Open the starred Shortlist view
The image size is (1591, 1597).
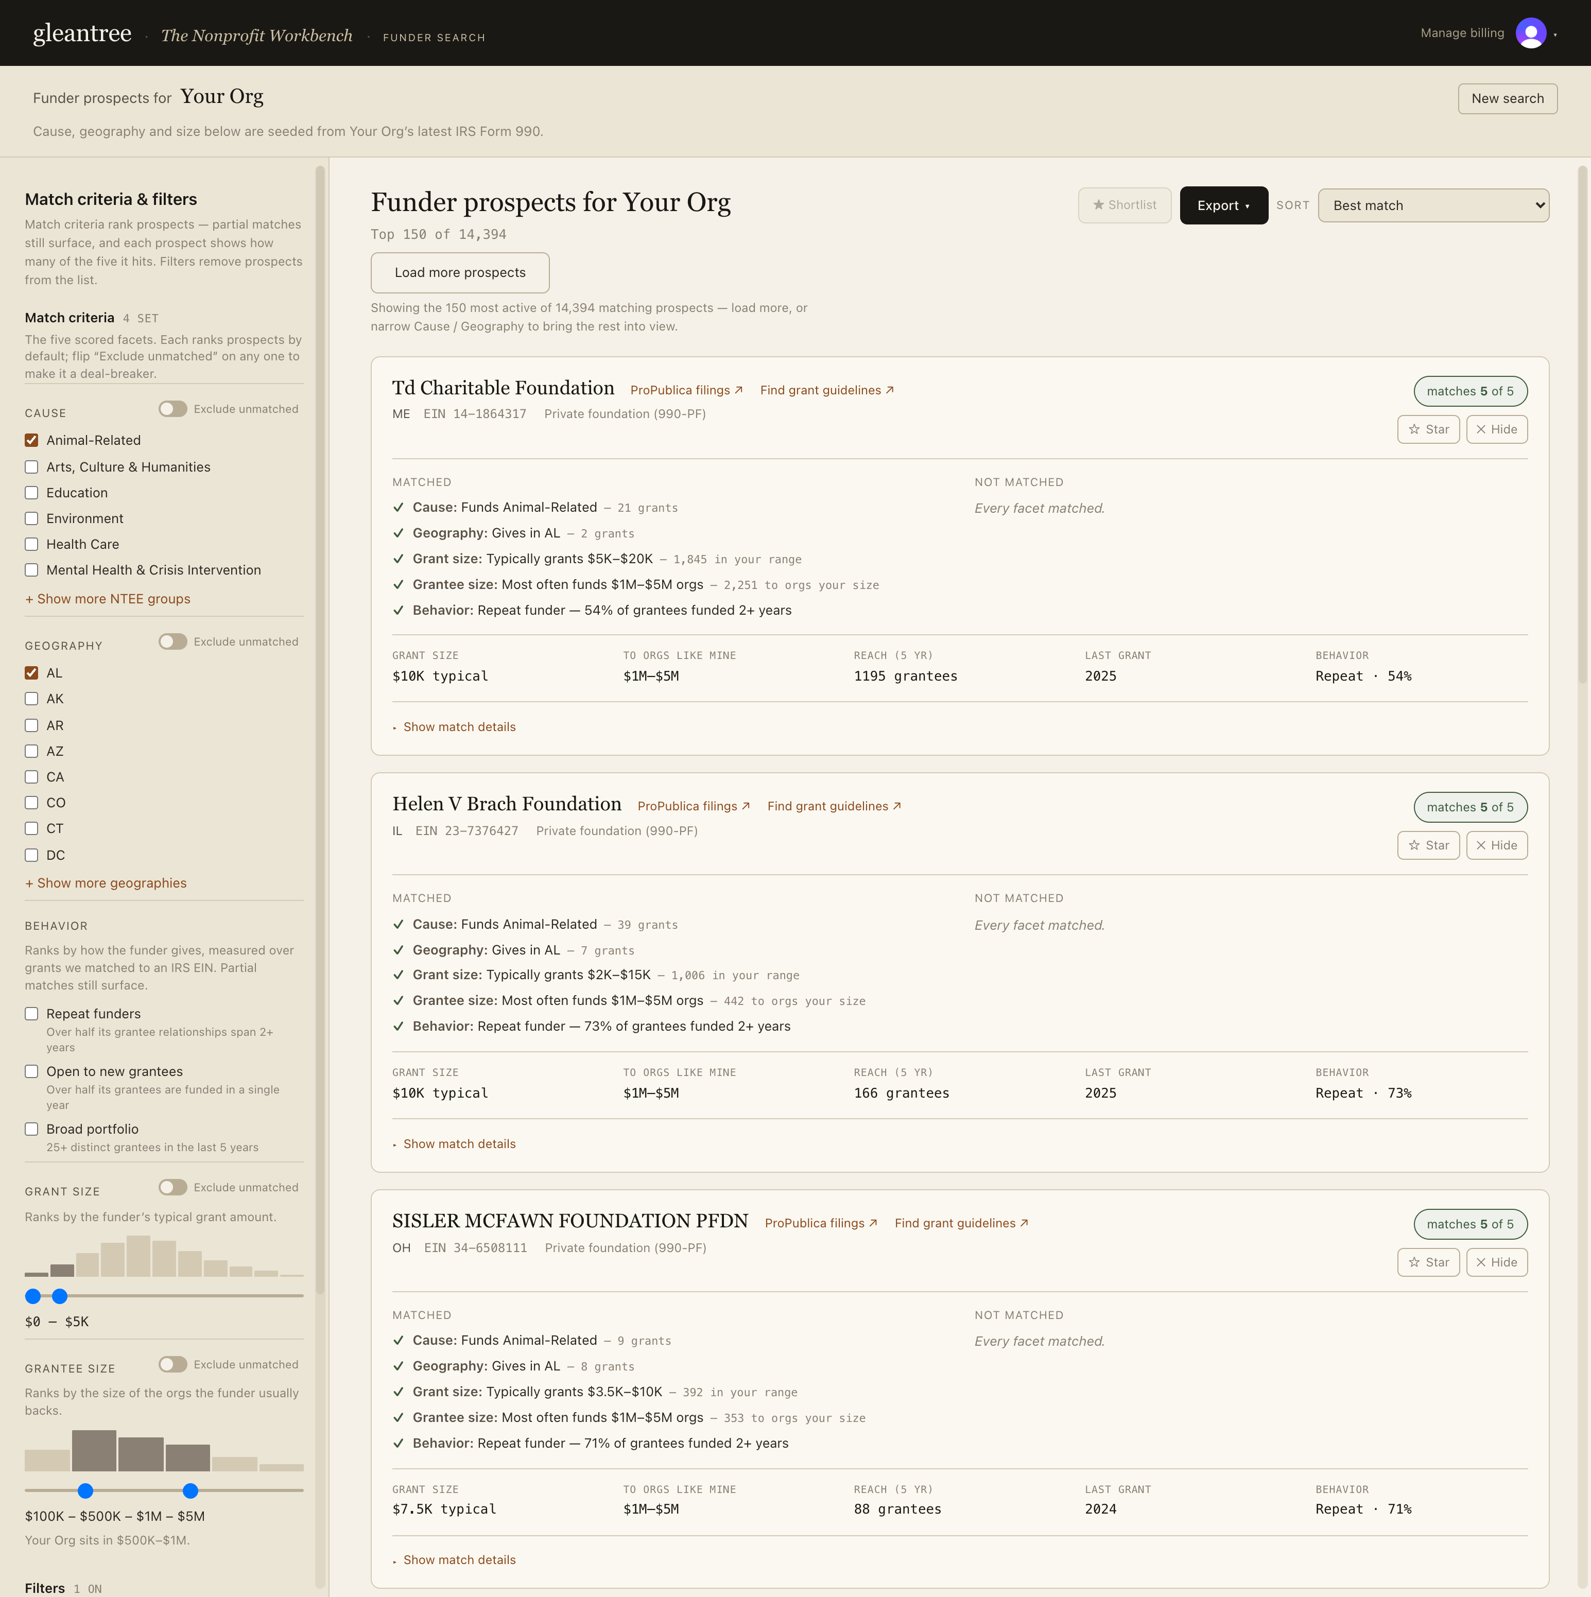tap(1124, 205)
